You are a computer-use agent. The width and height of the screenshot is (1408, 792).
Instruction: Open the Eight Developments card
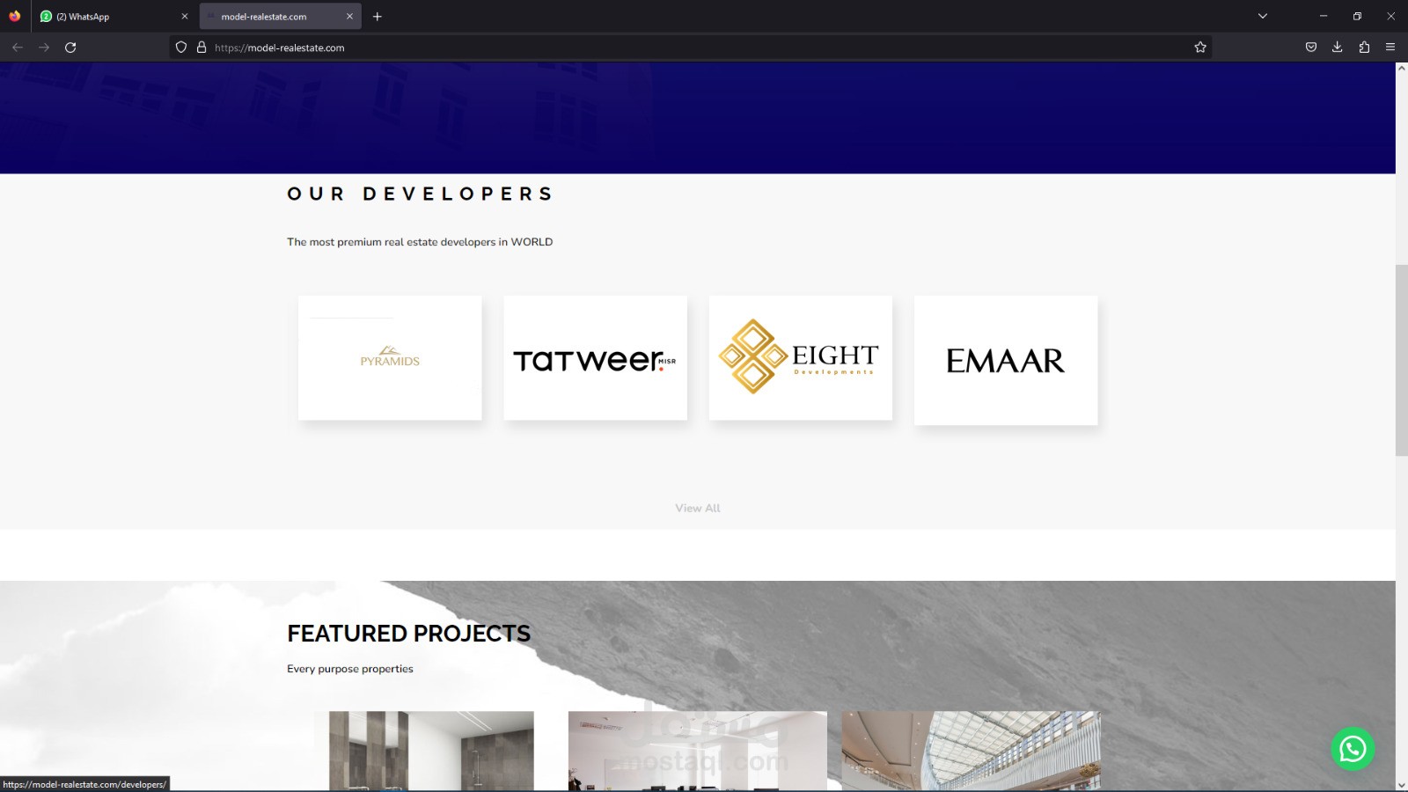801,358
